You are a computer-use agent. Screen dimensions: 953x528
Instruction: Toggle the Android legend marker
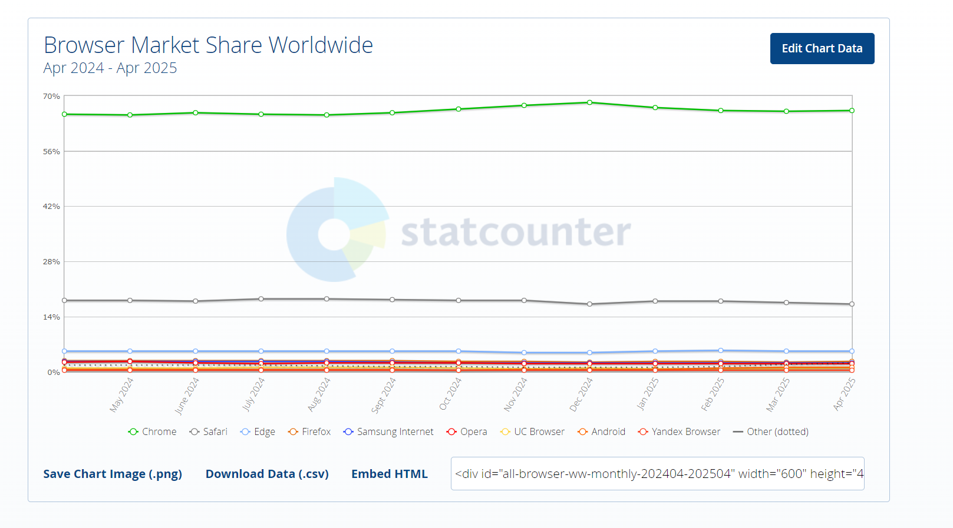pos(583,432)
